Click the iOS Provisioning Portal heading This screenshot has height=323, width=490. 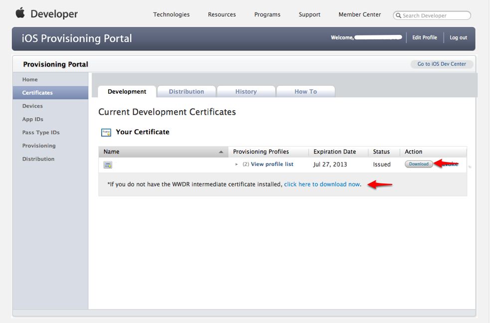(x=77, y=38)
